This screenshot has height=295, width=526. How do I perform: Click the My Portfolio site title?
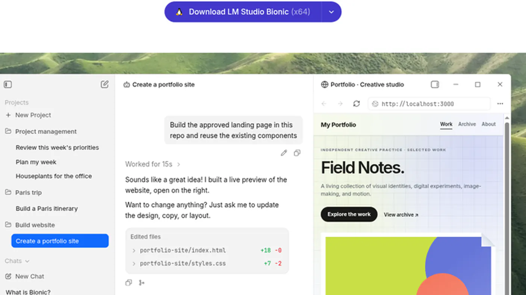[x=338, y=125]
